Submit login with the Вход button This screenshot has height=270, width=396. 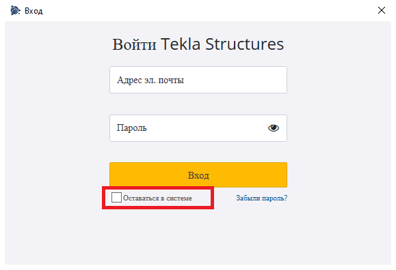[198, 175]
